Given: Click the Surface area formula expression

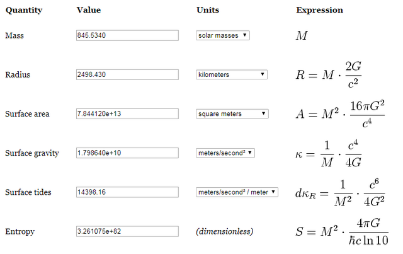Looking at the screenshot, I should pyautogui.click(x=340, y=113).
